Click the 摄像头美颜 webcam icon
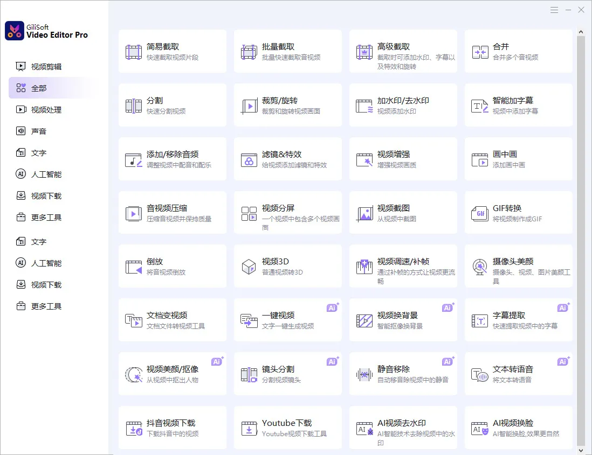Image resolution: width=592 pixels, height=455 pixels. click(480, 267)
